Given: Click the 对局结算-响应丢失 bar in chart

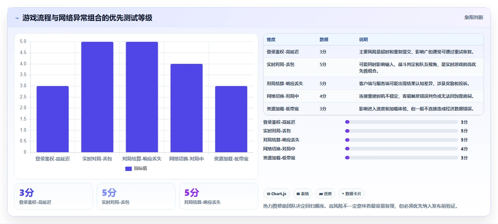Looking at the screenshot, I should click(x=142, y=97).
